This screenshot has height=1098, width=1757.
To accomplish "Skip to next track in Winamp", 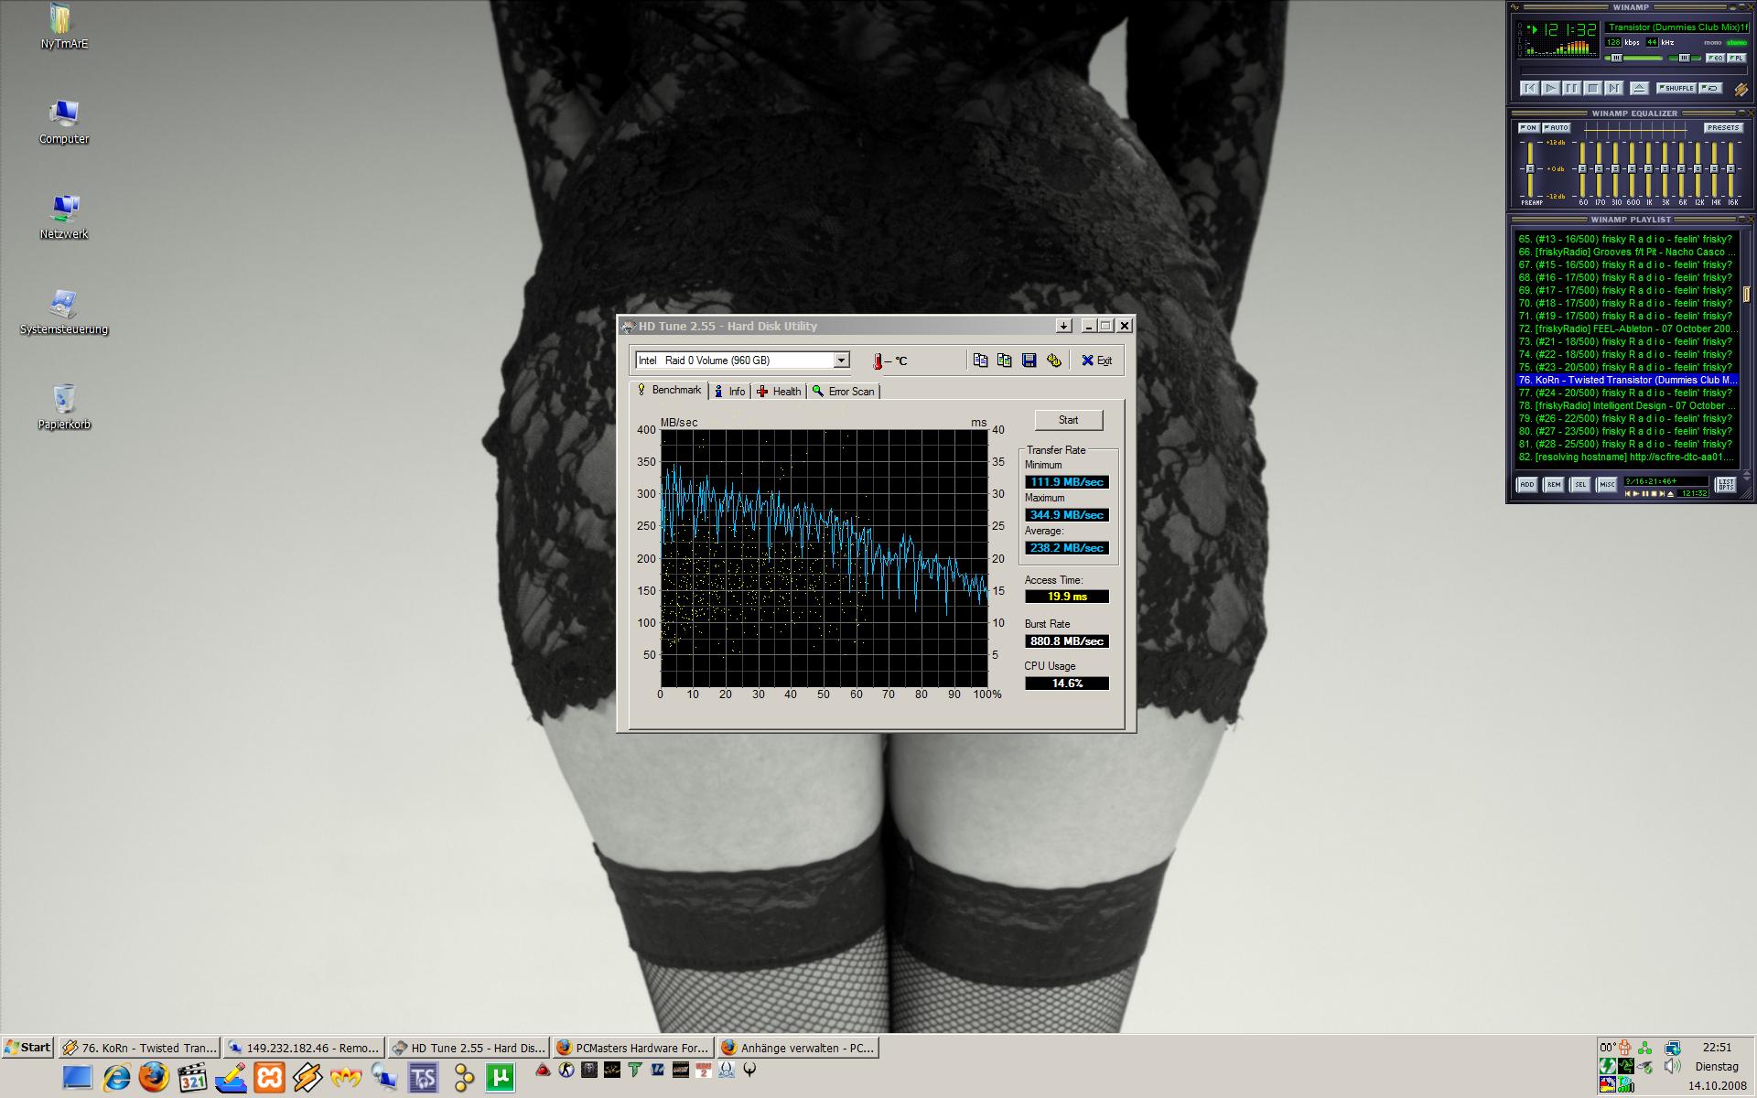I will [1613, 89].
